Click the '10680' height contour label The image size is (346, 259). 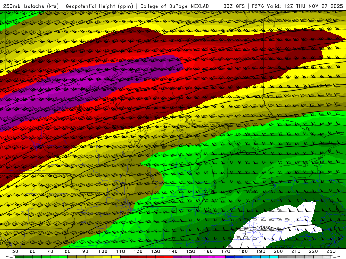pos(264,227)
